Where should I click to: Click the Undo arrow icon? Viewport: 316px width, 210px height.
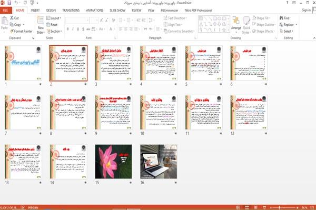pyautogui.click(x=16, y=3)
